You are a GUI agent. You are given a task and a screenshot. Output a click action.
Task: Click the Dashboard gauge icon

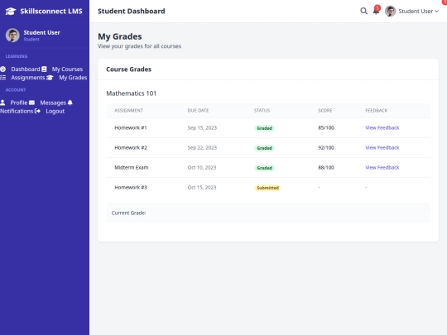click(x=2, y=69)
